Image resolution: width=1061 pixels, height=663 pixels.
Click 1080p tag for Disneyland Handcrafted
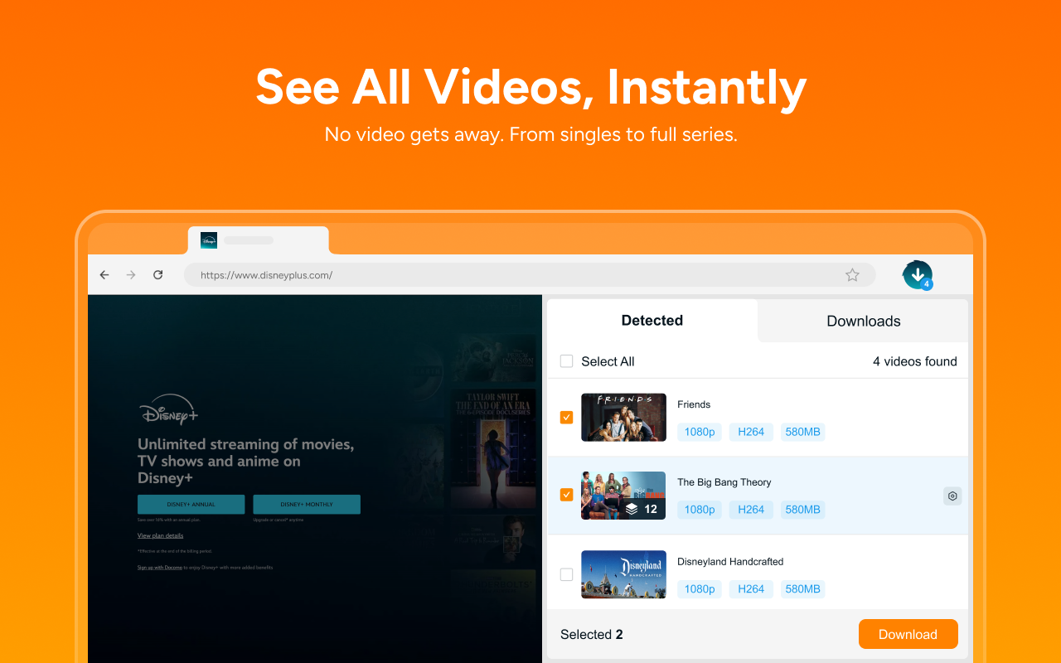[700, 589]
